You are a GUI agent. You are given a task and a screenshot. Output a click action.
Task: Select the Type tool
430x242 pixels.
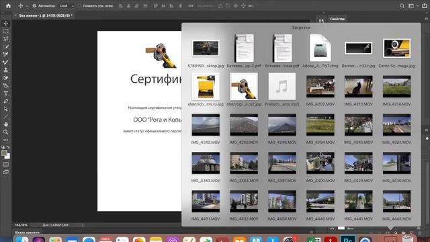point(6,93)
